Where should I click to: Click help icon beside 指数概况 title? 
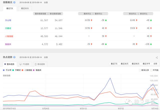14,2
